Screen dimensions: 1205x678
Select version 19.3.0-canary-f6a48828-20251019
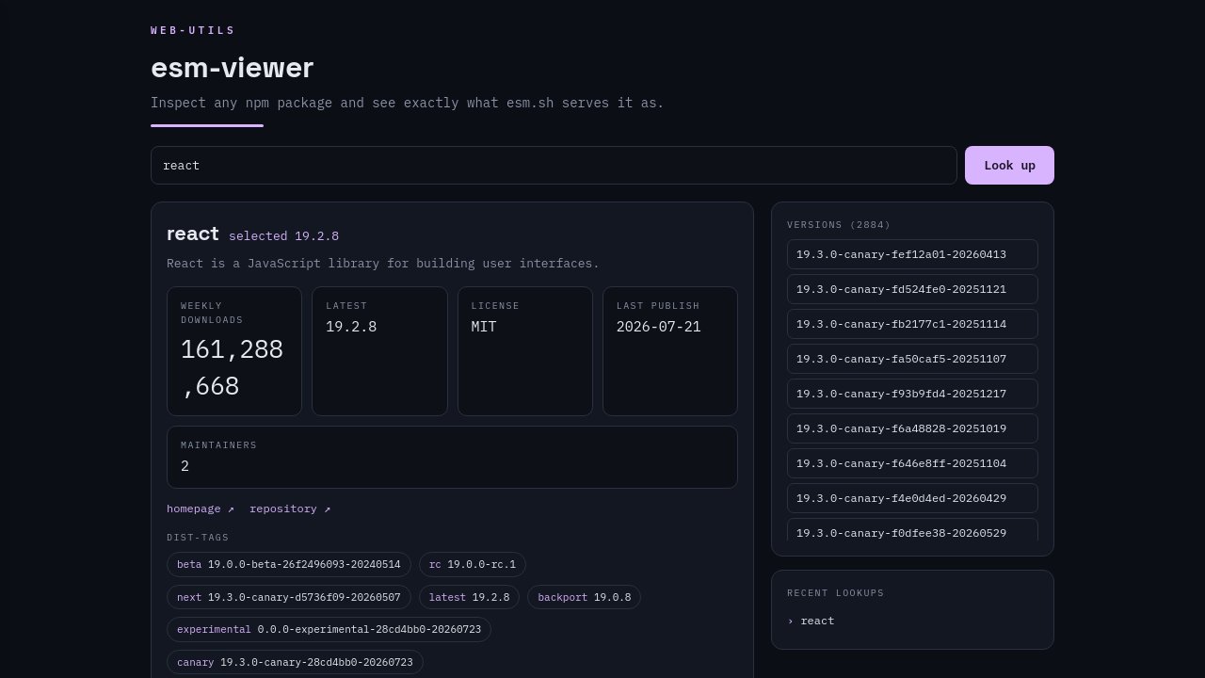click(912, 428)
